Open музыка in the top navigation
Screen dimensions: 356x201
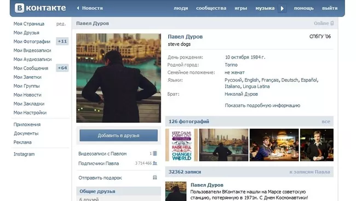pos(265,8)
